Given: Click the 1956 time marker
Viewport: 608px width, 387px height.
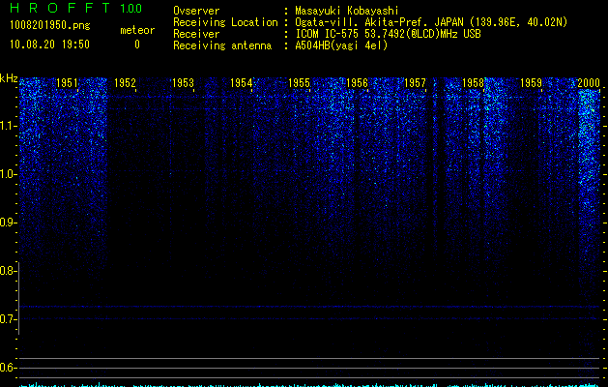Looking at the screenshot, I should click(357, 83).
